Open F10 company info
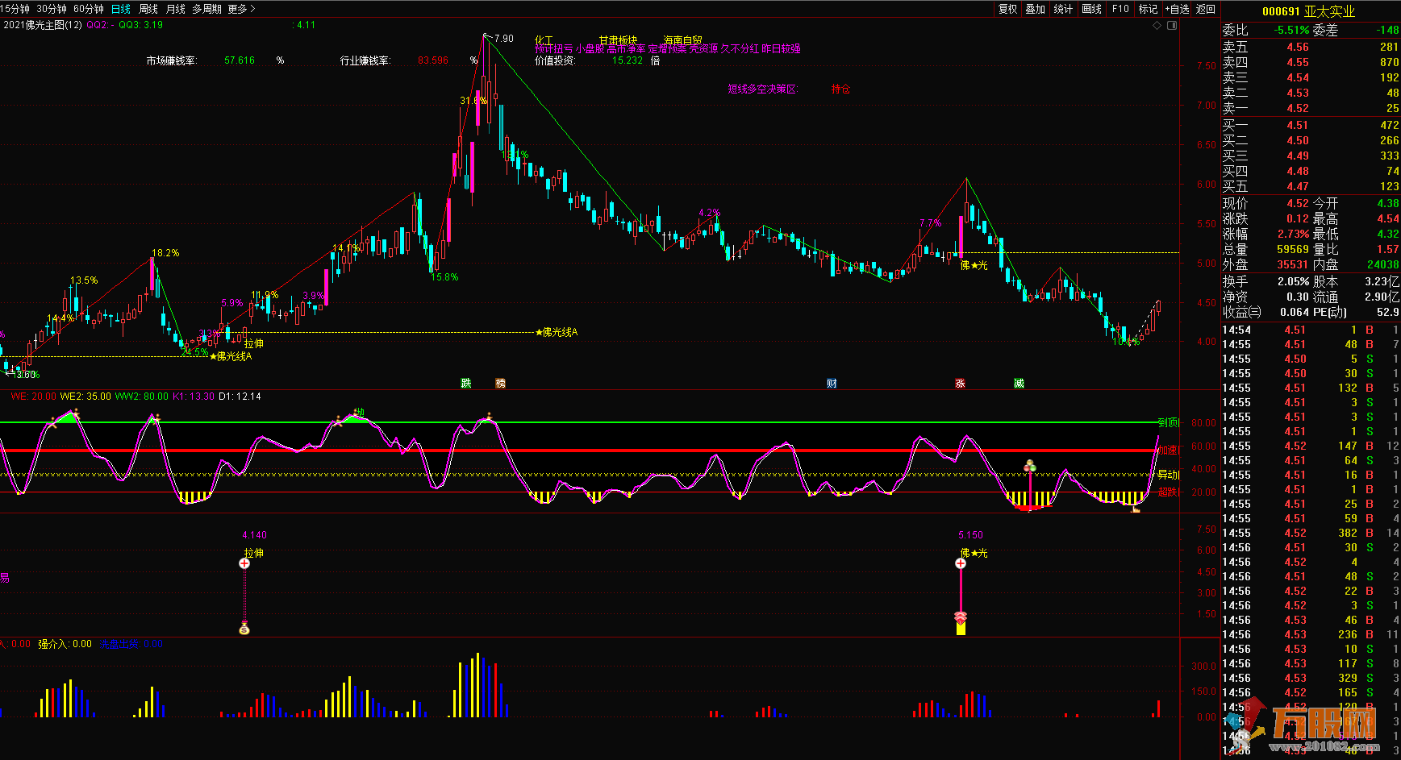 (1120, 9)
